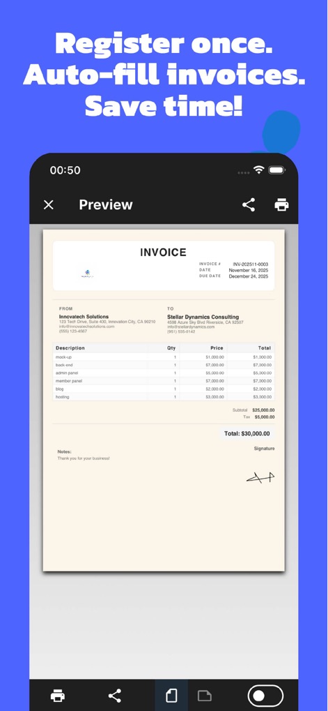Tap the share icon in bottom toolbar

click(x=115, y=695)
